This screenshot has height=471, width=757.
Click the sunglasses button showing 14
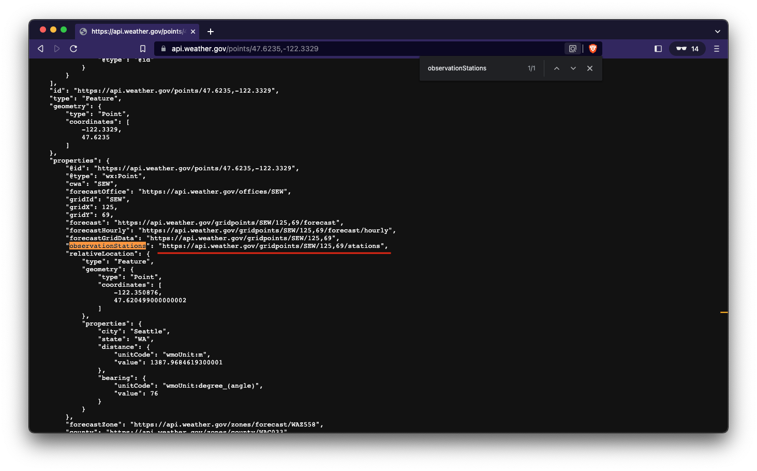[x=687, y=49]
